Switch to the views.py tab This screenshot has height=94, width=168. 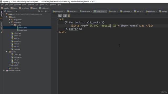72,11
